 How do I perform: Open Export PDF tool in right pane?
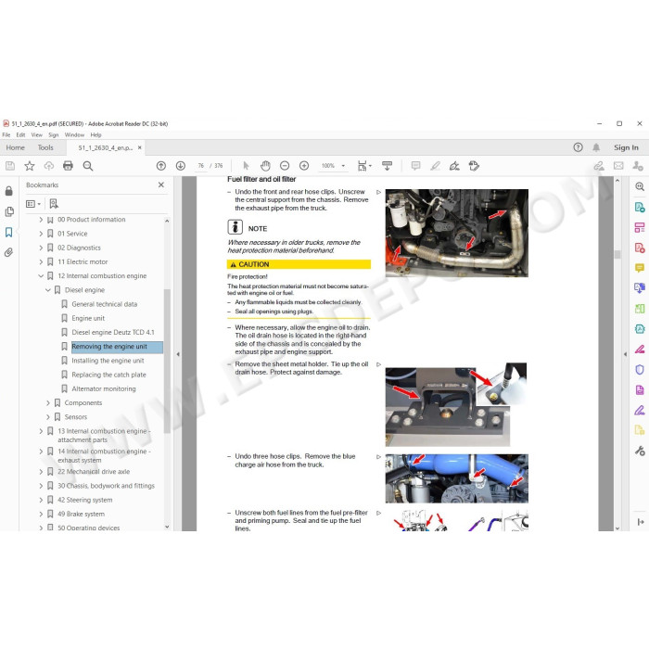coord(640,207)
